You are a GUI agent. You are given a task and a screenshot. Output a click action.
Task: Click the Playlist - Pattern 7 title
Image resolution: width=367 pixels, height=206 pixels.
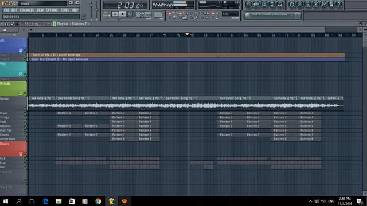[x=72, y=24]
